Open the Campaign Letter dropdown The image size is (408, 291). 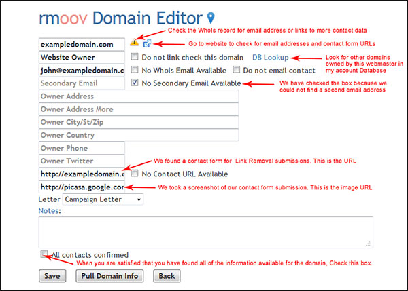click(x=103, y=199)
